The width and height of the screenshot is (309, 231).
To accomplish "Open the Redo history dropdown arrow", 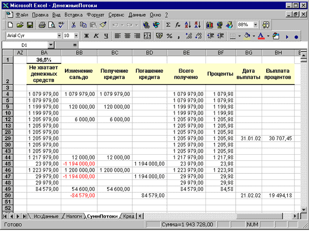I will coord(136,25).
